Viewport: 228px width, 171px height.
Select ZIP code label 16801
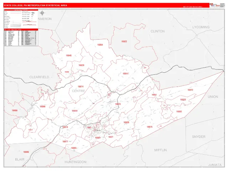coord(98,138)
